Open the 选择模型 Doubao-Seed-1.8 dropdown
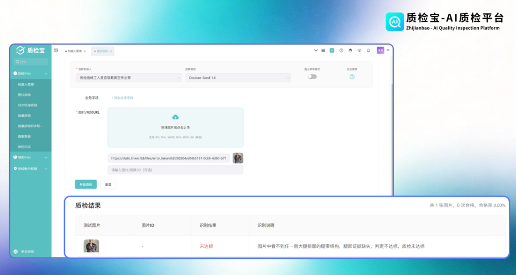The height and width of the screenshot is (275, 516). tap(238, 78)
